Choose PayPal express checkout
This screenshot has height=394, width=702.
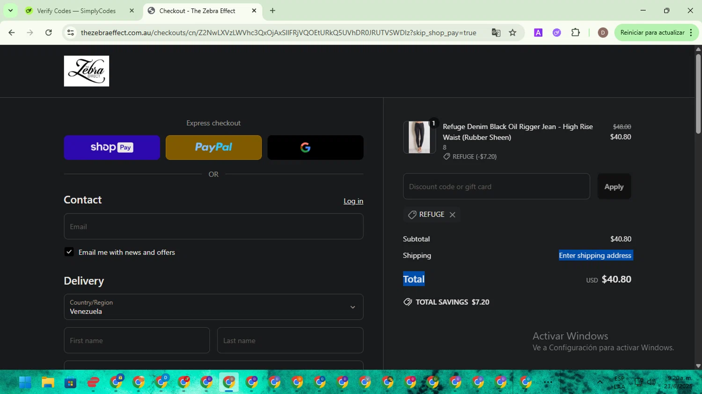coord(213,148)
